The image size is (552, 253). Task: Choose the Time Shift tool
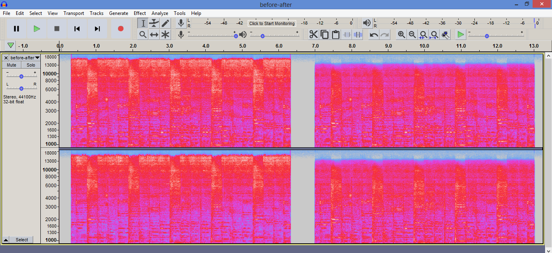click(154, 35)
